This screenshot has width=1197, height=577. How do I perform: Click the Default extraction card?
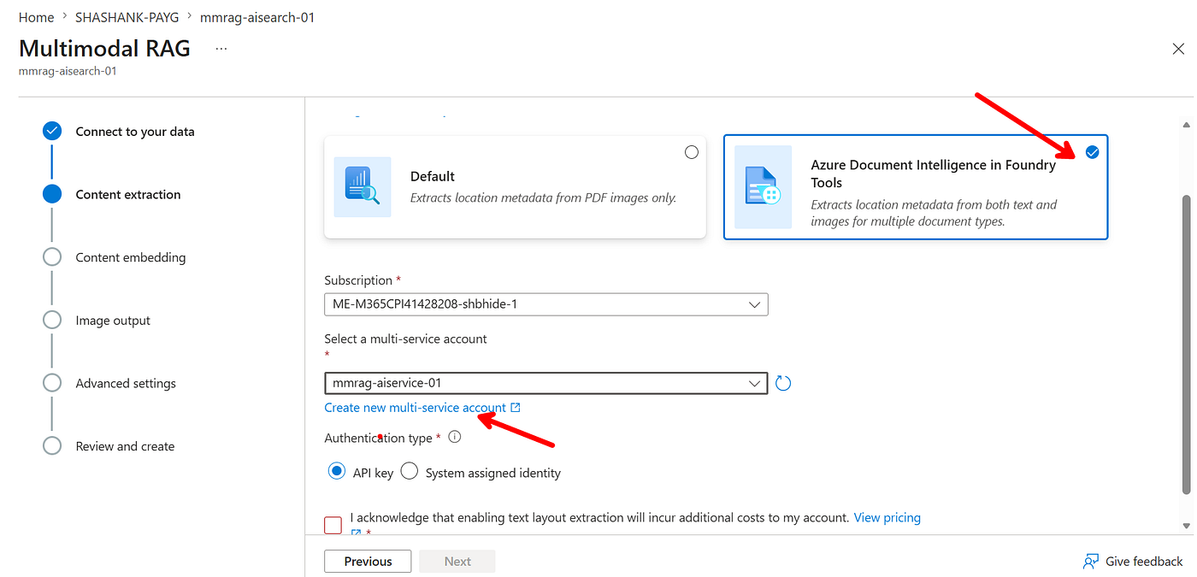point(516,186)
